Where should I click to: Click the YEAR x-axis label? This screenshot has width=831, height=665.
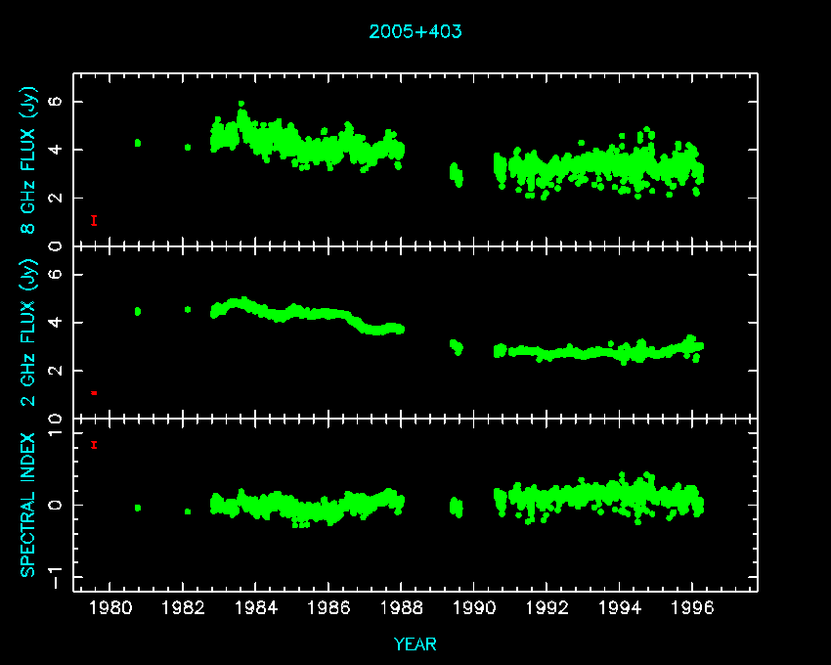[415, 644]
